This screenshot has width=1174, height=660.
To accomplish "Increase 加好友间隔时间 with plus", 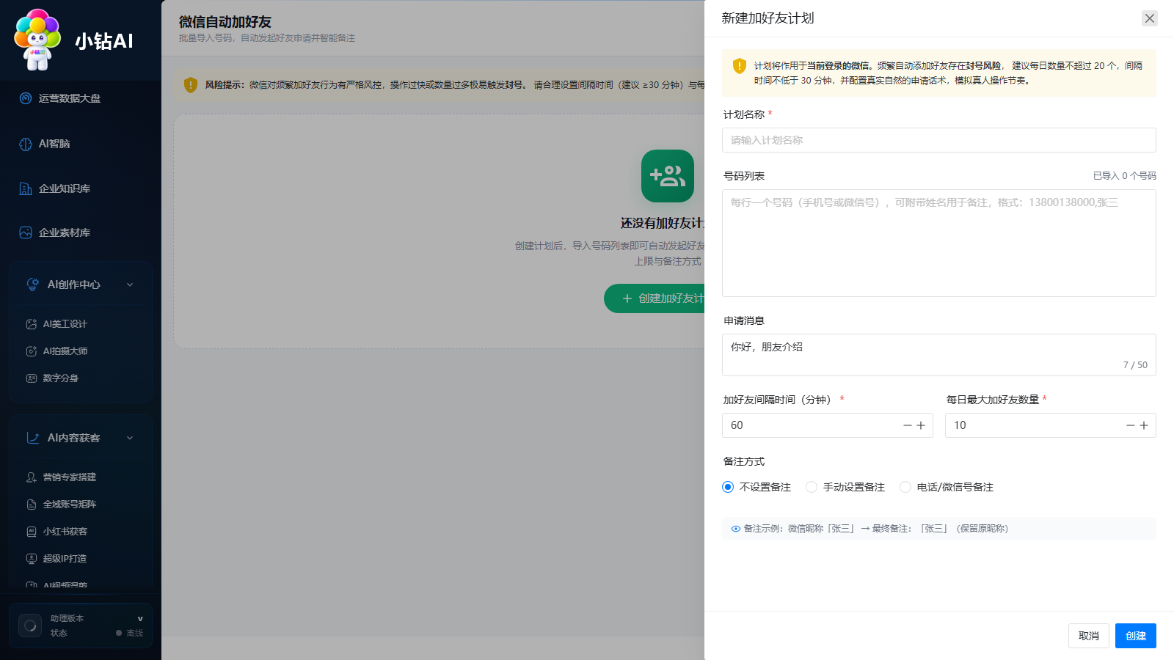I will [921, 425].
